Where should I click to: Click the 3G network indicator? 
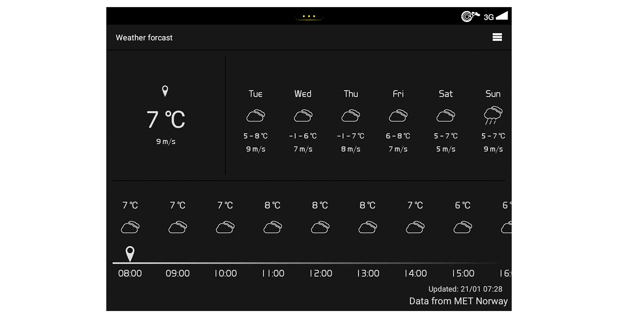click(488, 17)
